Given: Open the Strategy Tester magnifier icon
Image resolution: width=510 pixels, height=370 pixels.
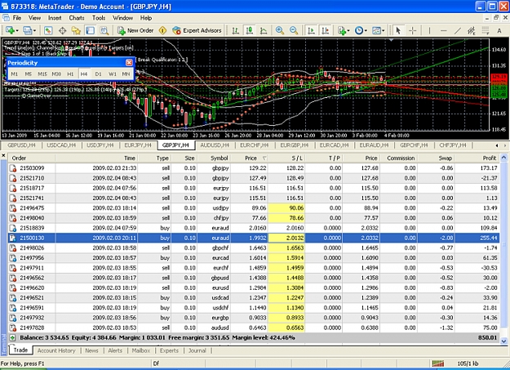Looking at the screenshot, I should click(104, 30).
